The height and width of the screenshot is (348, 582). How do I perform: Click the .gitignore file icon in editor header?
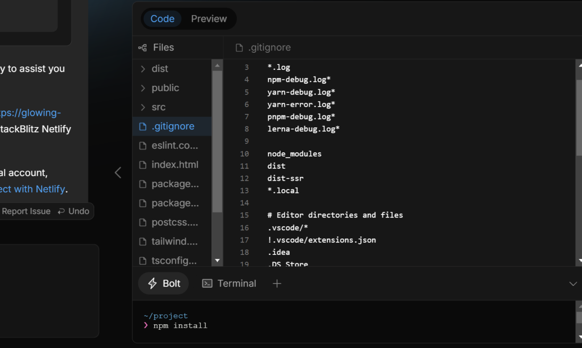pos(238,47)
